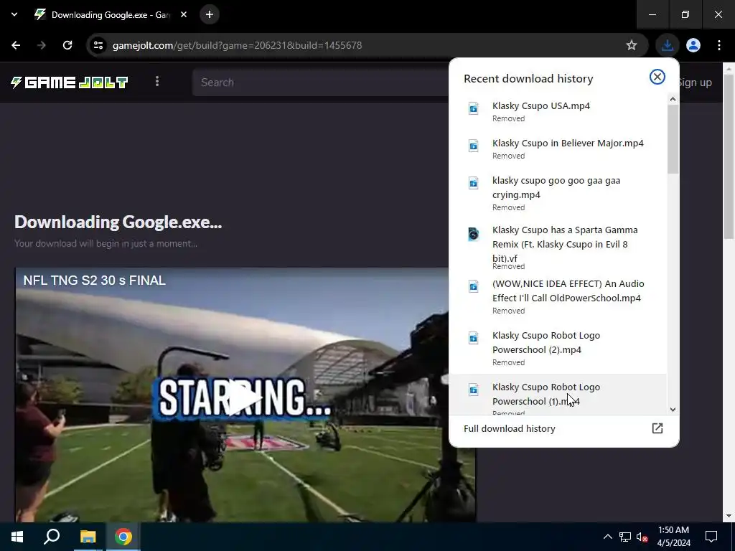Open the network status tray icon

coord(625,537)
